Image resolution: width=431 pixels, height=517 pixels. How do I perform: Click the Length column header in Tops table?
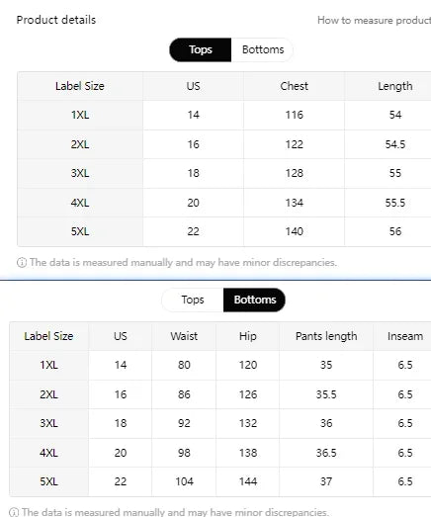click(x=394, y=86)
